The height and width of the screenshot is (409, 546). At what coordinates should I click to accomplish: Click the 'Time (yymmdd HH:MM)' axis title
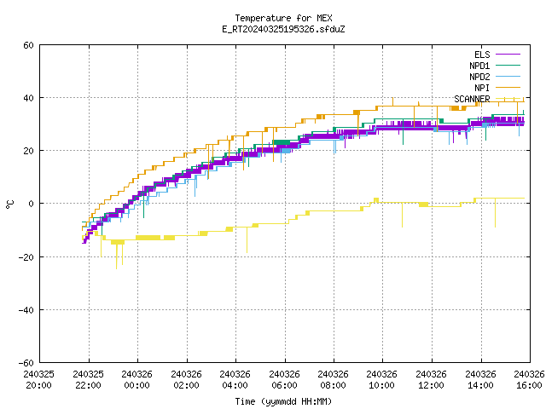coord(283,401)
